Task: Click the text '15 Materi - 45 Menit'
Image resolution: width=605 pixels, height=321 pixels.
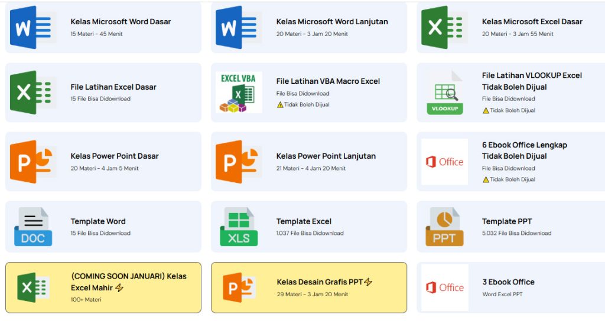Action: pos(96,34)
